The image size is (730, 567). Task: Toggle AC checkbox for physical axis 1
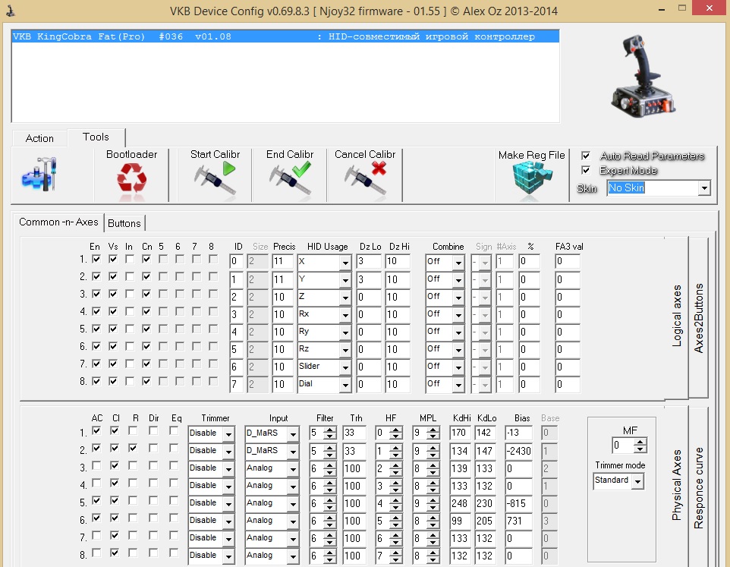pyautogui.click(x=96, y=430)
